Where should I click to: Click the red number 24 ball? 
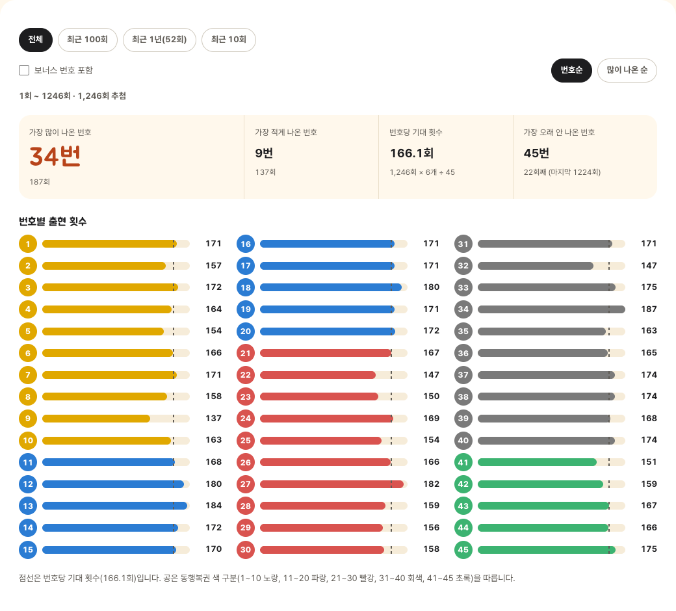[x=246, y=419]
